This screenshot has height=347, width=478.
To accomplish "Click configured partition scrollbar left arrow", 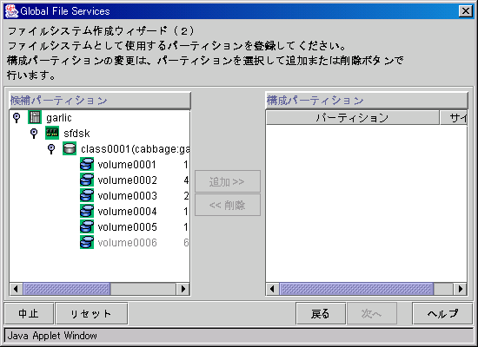I will tap(273, 289).
